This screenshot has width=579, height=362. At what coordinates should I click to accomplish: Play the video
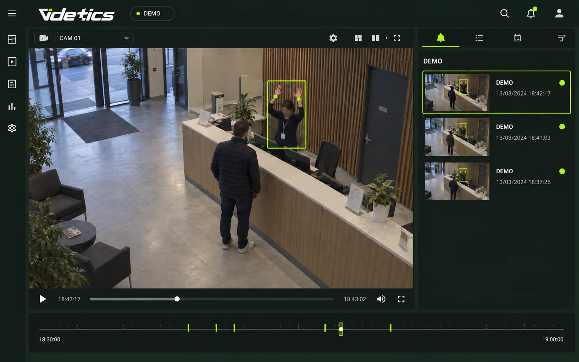(x=43, y=299)
